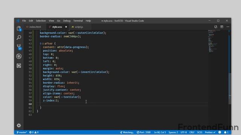Image resolution: width=241 pixels, height=135 pixels.
Task: Split the editor to the right
Action: [222, 27]
